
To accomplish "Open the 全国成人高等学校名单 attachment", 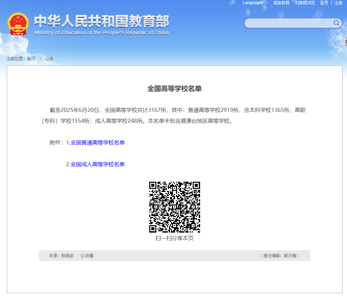I will pos(98,164).
